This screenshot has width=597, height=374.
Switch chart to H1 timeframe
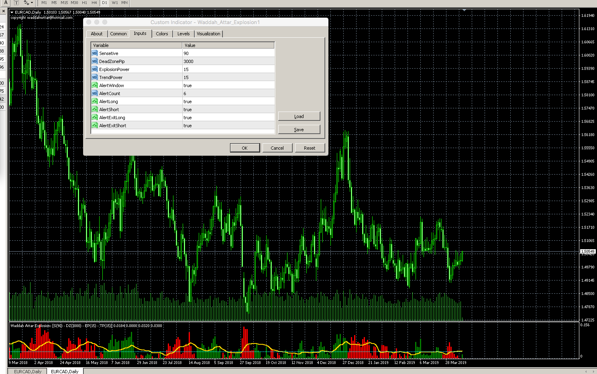tap(84, 3)
